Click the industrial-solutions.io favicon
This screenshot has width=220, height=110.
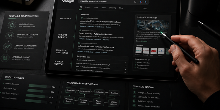point(79,43)
